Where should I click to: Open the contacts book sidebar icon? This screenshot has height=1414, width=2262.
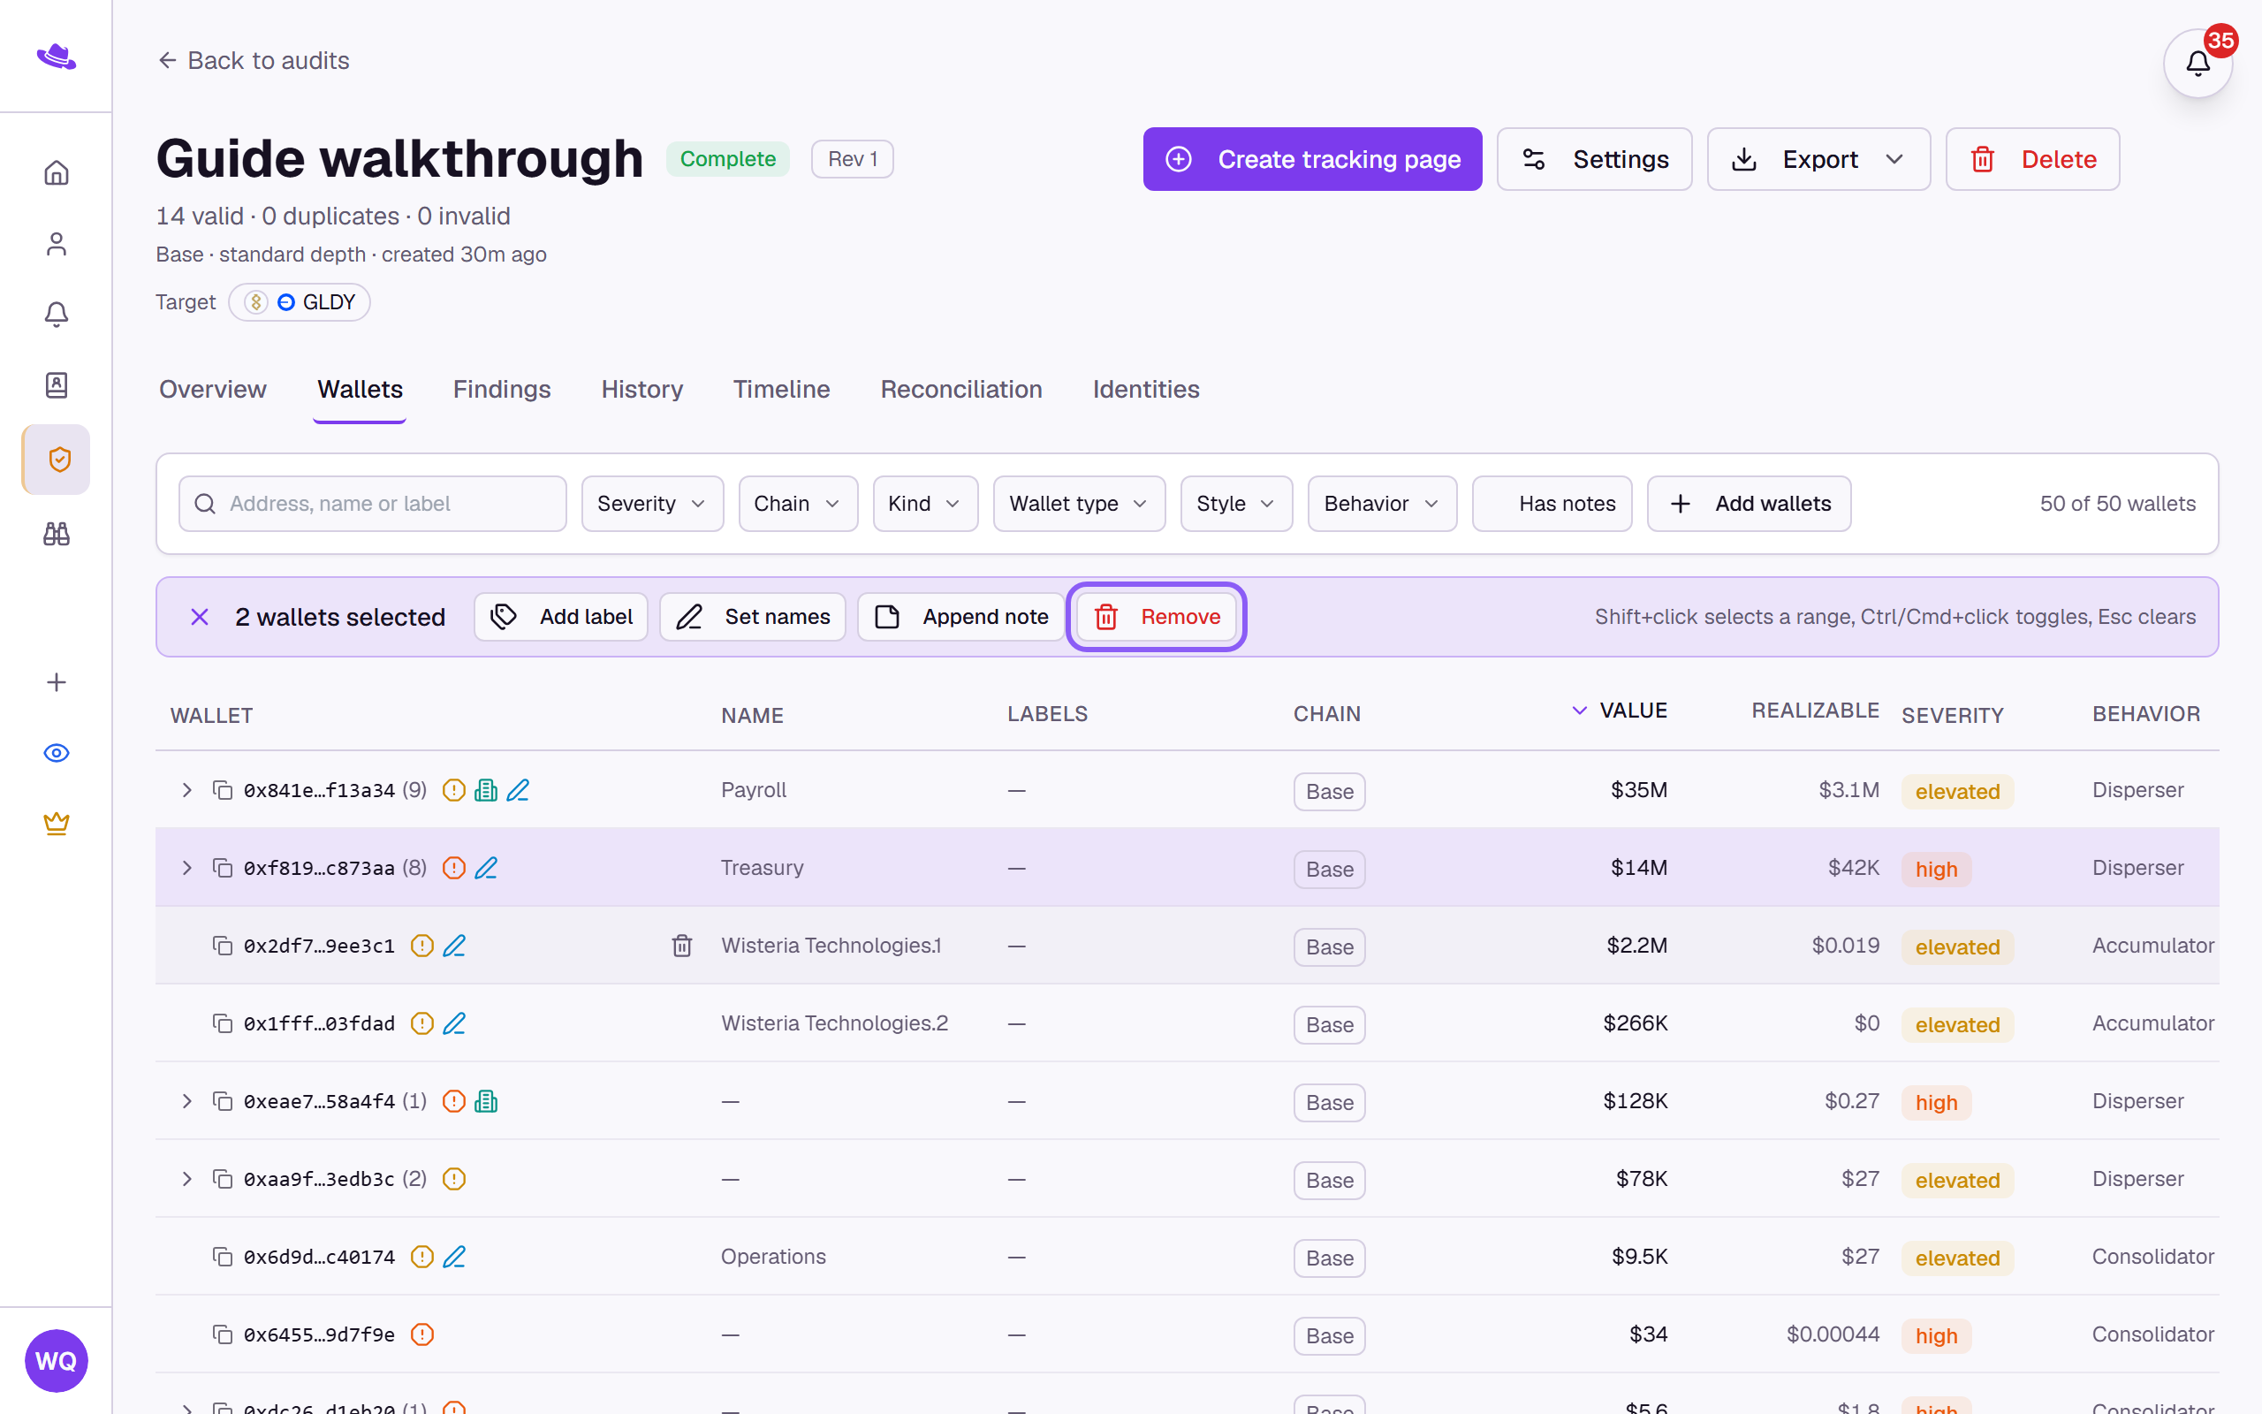(56, 385)
